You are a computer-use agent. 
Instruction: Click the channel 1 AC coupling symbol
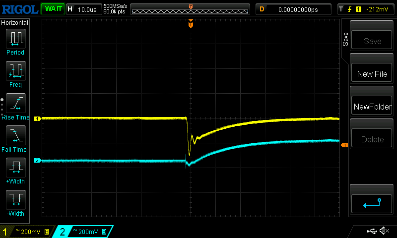tap(18, 230)
